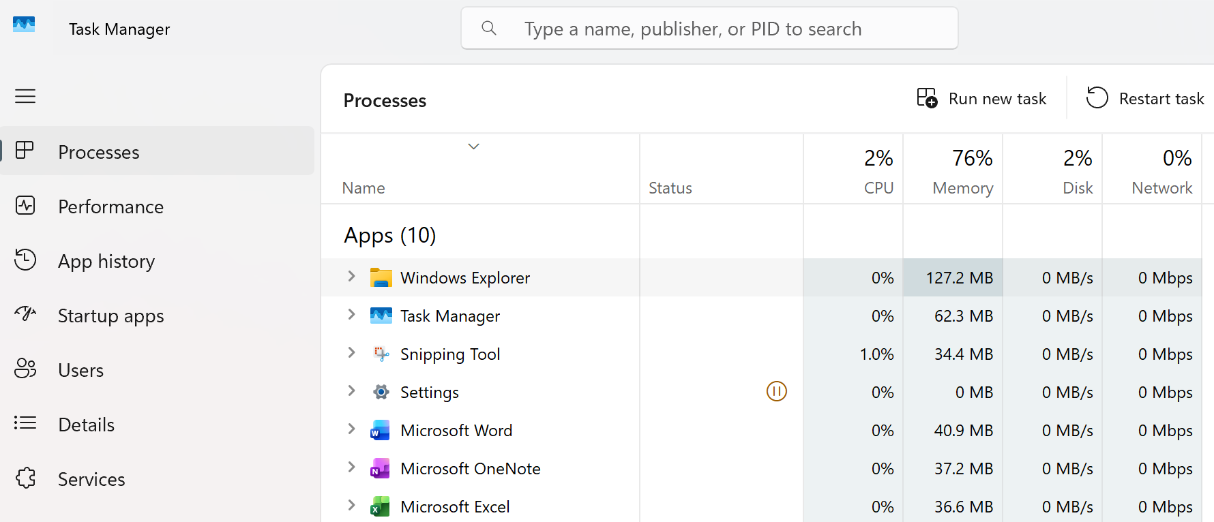Click the Microsoft OneNote icon
The height and width of the screenshot is (522, 1214).
coord(381,468)
